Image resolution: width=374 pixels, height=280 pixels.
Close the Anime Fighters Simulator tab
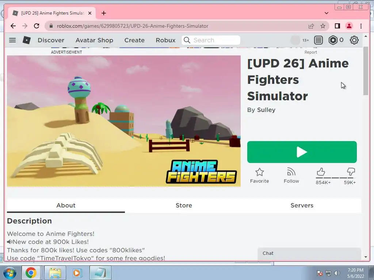coord(90,13)
